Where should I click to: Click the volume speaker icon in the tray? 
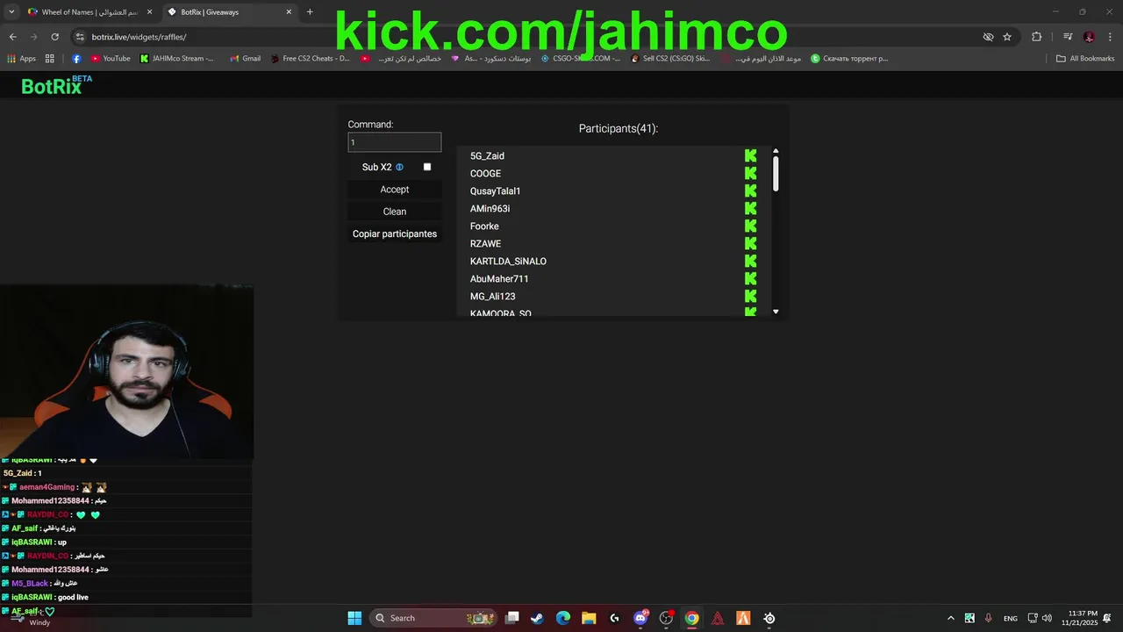(1047, 618)
